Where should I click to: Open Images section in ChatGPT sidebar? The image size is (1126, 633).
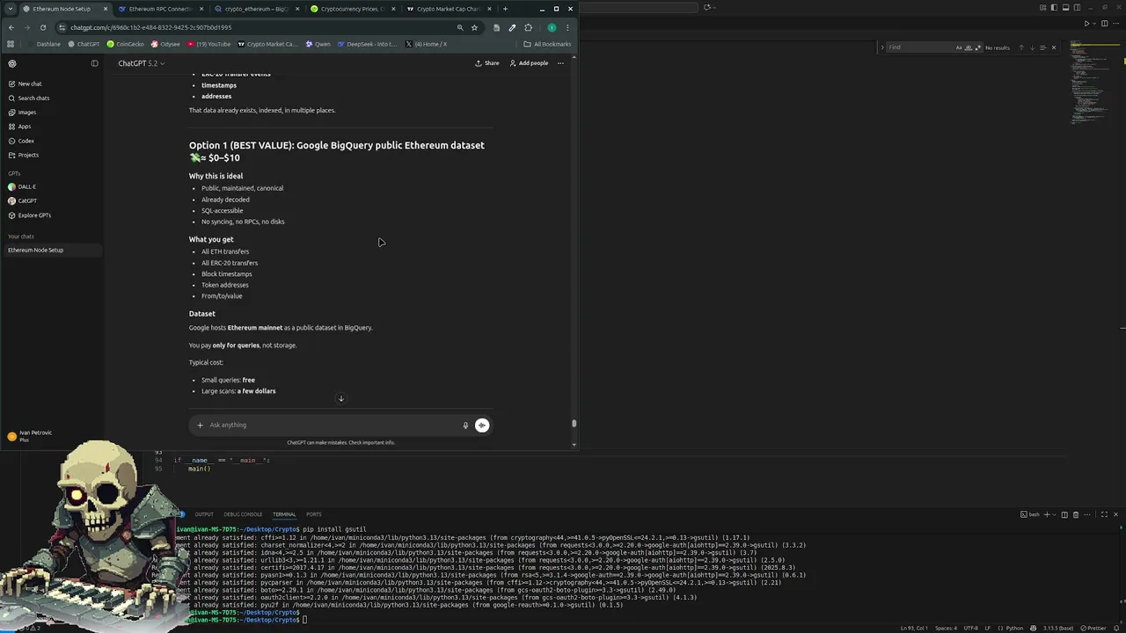pyautogui.click(x=22, y=113)
